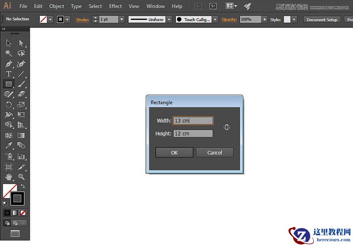Select the Lasso tool
This screenshot has width=353, height=245.
tap(21, 53)
